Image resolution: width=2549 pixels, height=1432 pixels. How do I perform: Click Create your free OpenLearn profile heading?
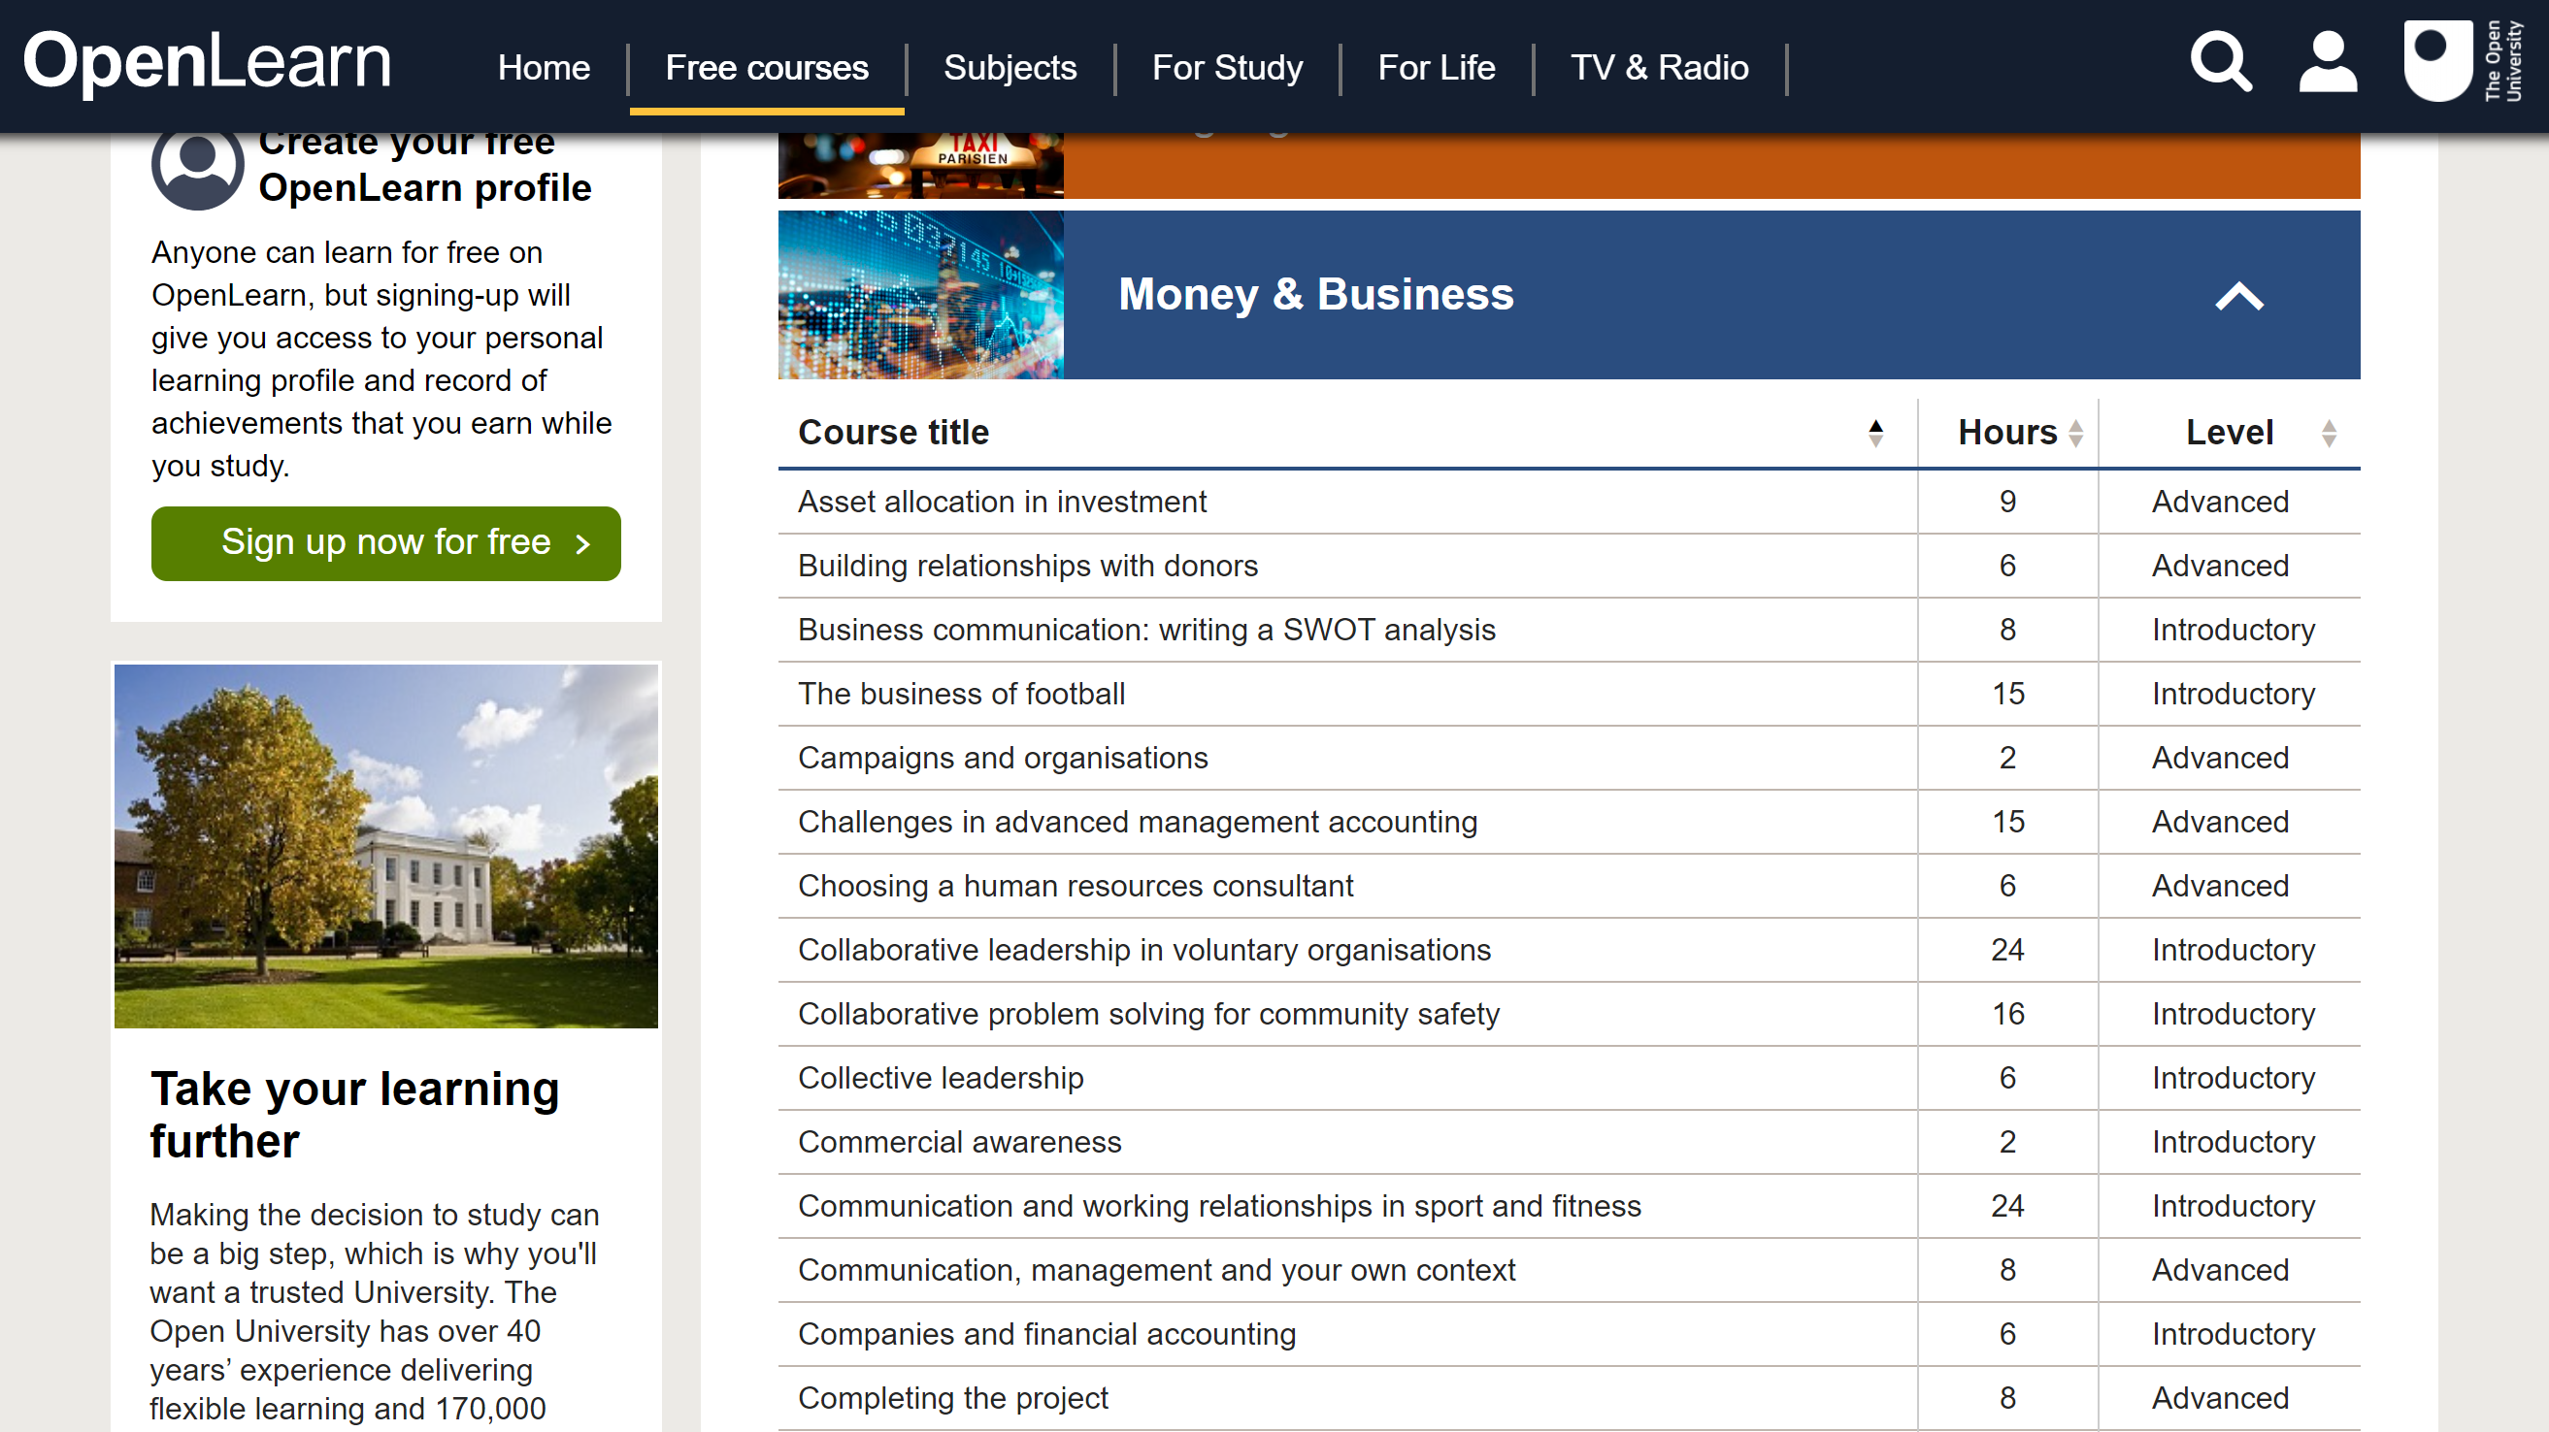(425, 166)
